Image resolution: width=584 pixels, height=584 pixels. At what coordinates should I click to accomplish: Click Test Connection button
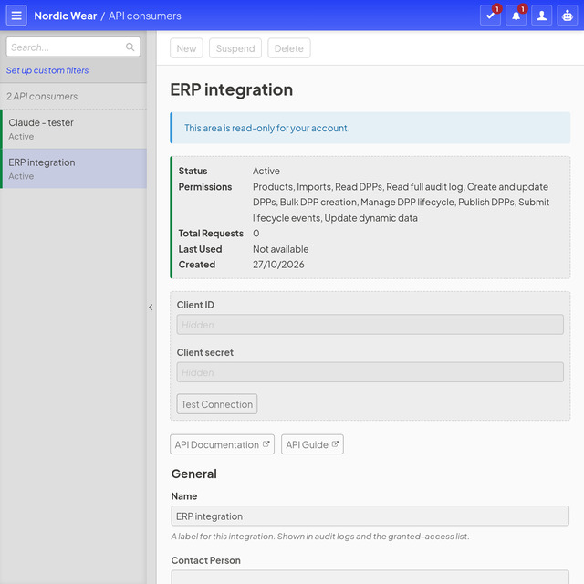point(217,404)
